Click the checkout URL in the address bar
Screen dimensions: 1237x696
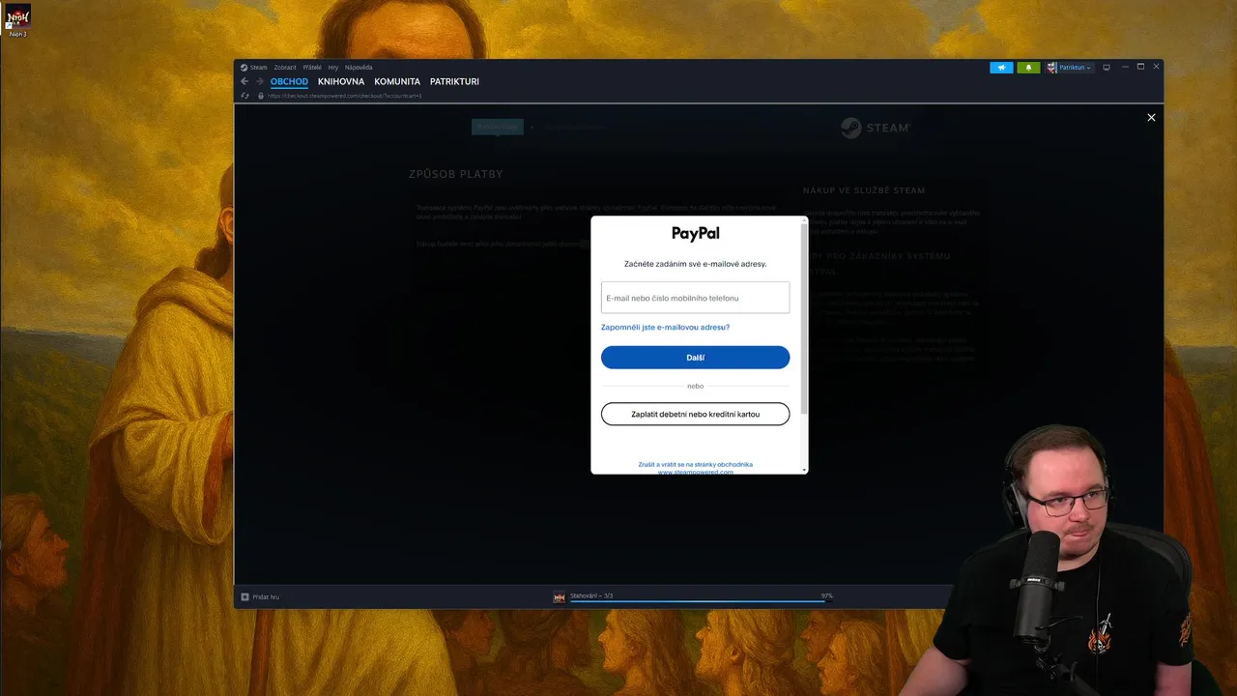(x=345, y=96)
